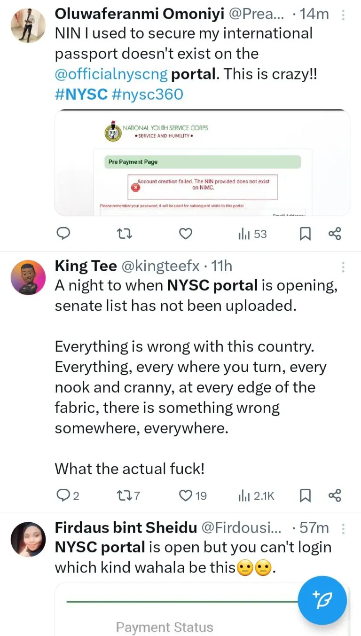This screenshot has height=636, width=361.
Task: Open more options on King Tee's tweet
Action: 343,267
